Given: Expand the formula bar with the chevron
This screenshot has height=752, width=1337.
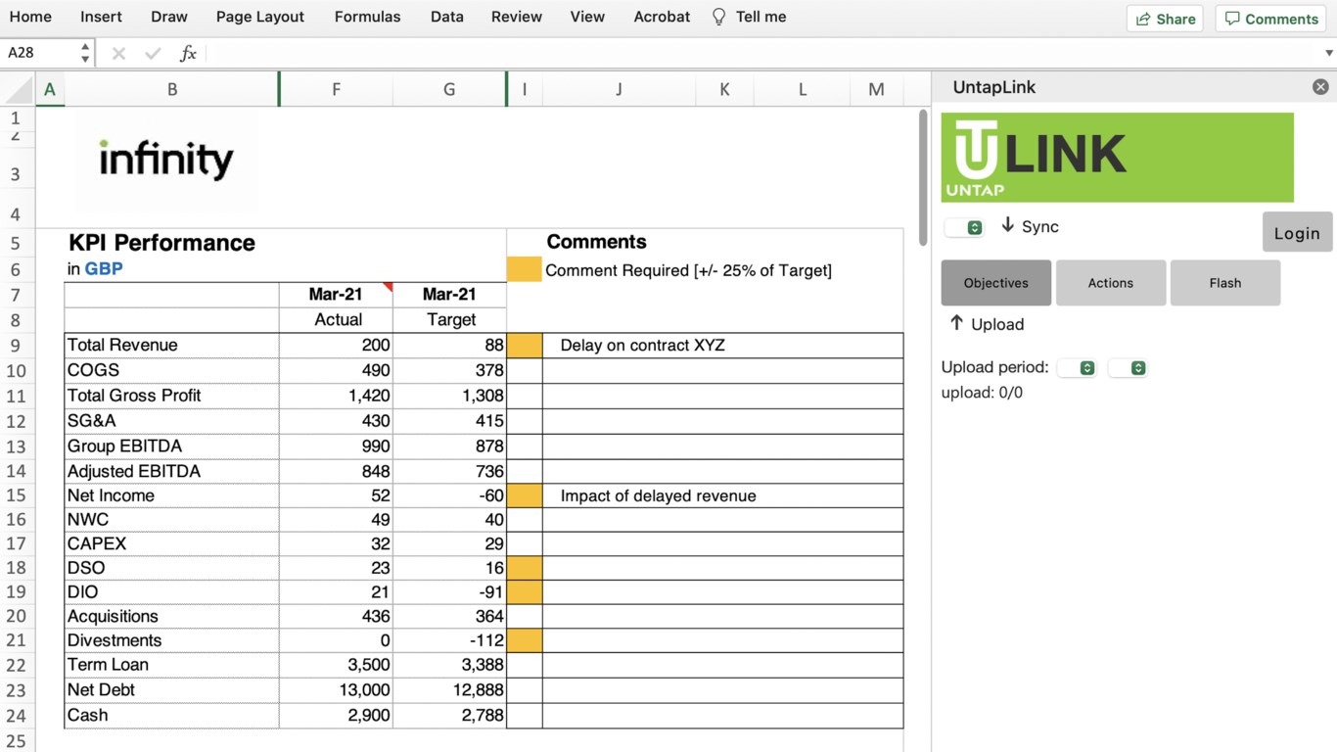Looking at the screenshot, I should [x=1328, y=54].
